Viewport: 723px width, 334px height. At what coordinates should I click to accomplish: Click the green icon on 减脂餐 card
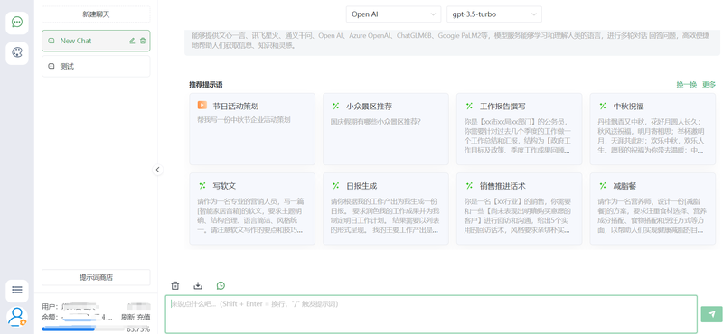pyautogui.click(x=603, y=186)
